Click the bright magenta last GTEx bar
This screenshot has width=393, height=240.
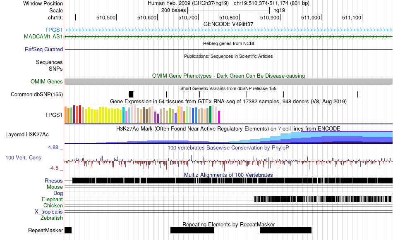tap(219, 117)
